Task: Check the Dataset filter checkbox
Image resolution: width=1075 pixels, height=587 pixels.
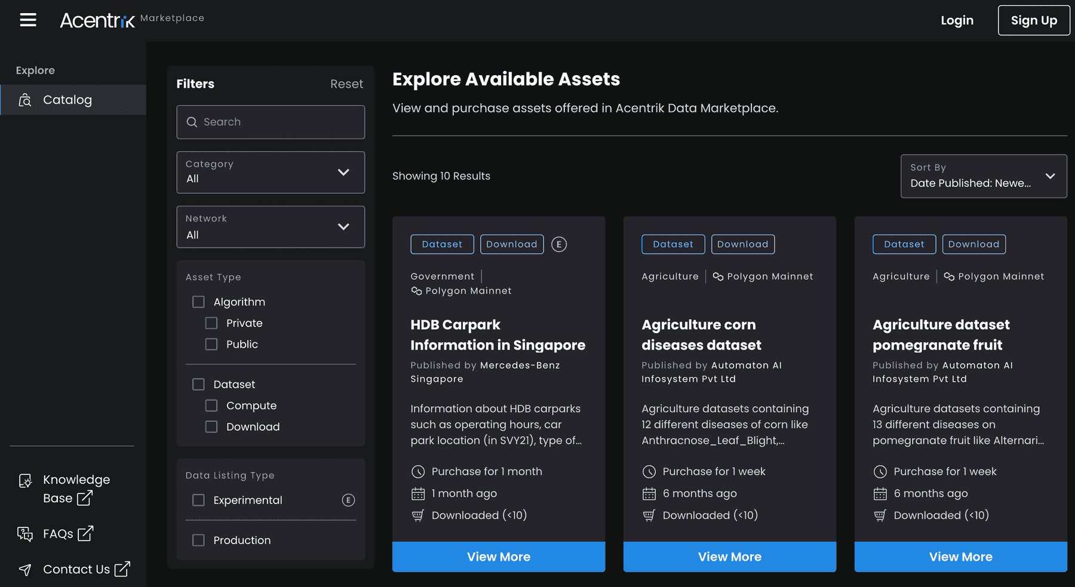Action: click(x=199, y=384)
